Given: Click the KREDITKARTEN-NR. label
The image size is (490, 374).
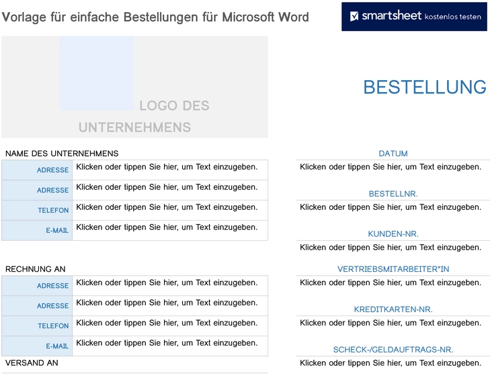Looking at the screenshot, I should point(393,309).
